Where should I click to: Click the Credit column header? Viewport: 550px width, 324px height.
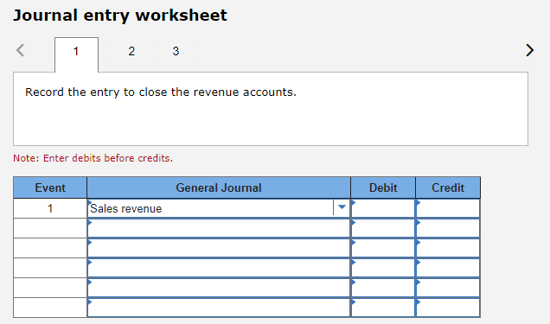point(448,187)
